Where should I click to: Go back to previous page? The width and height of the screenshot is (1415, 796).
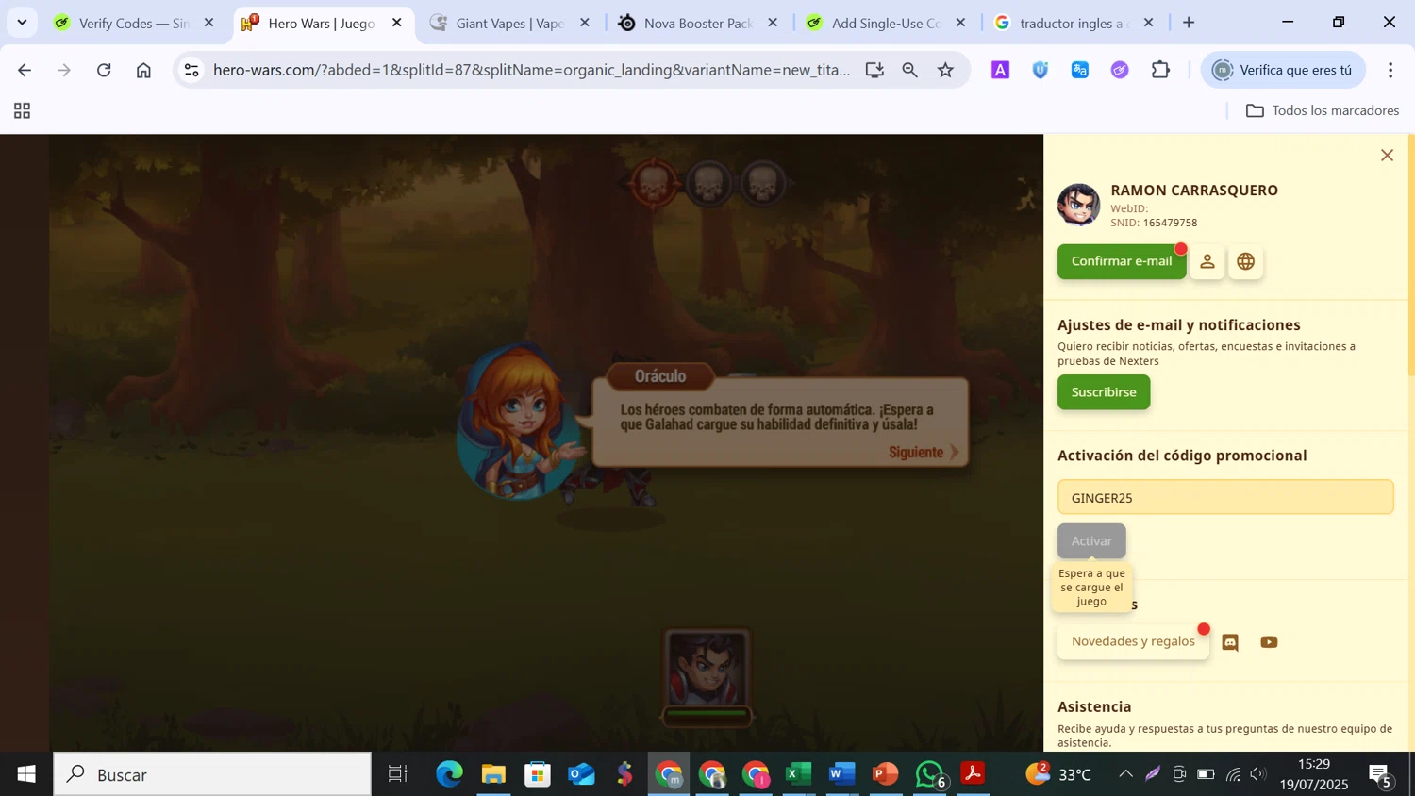tap(25, 70)
